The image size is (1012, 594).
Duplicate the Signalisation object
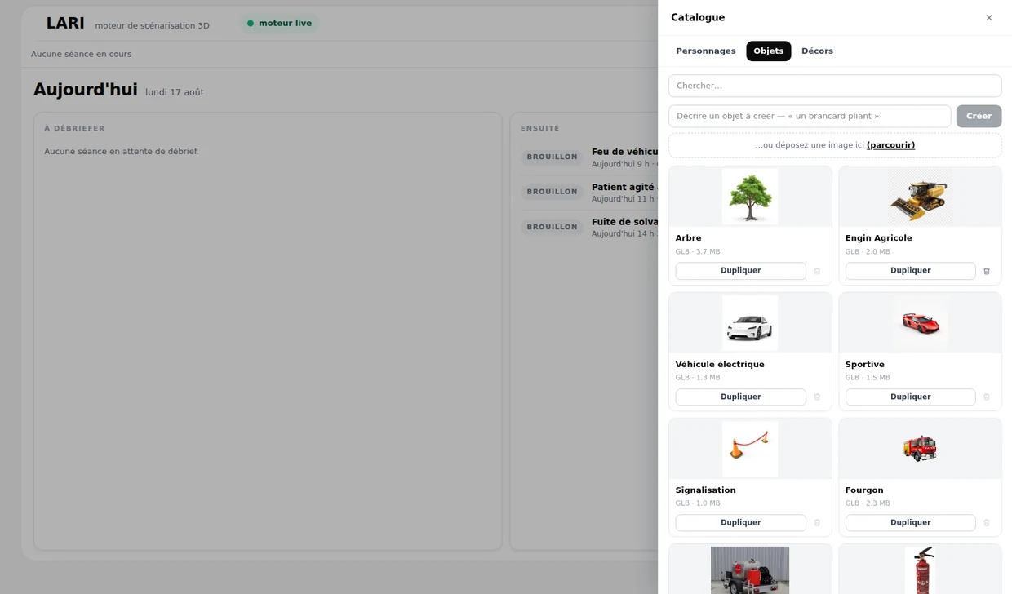(x=740, y=522)
